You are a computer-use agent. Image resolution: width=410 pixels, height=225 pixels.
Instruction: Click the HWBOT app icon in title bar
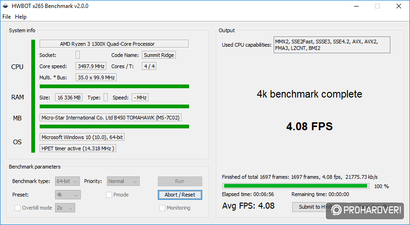coord(6,6)
